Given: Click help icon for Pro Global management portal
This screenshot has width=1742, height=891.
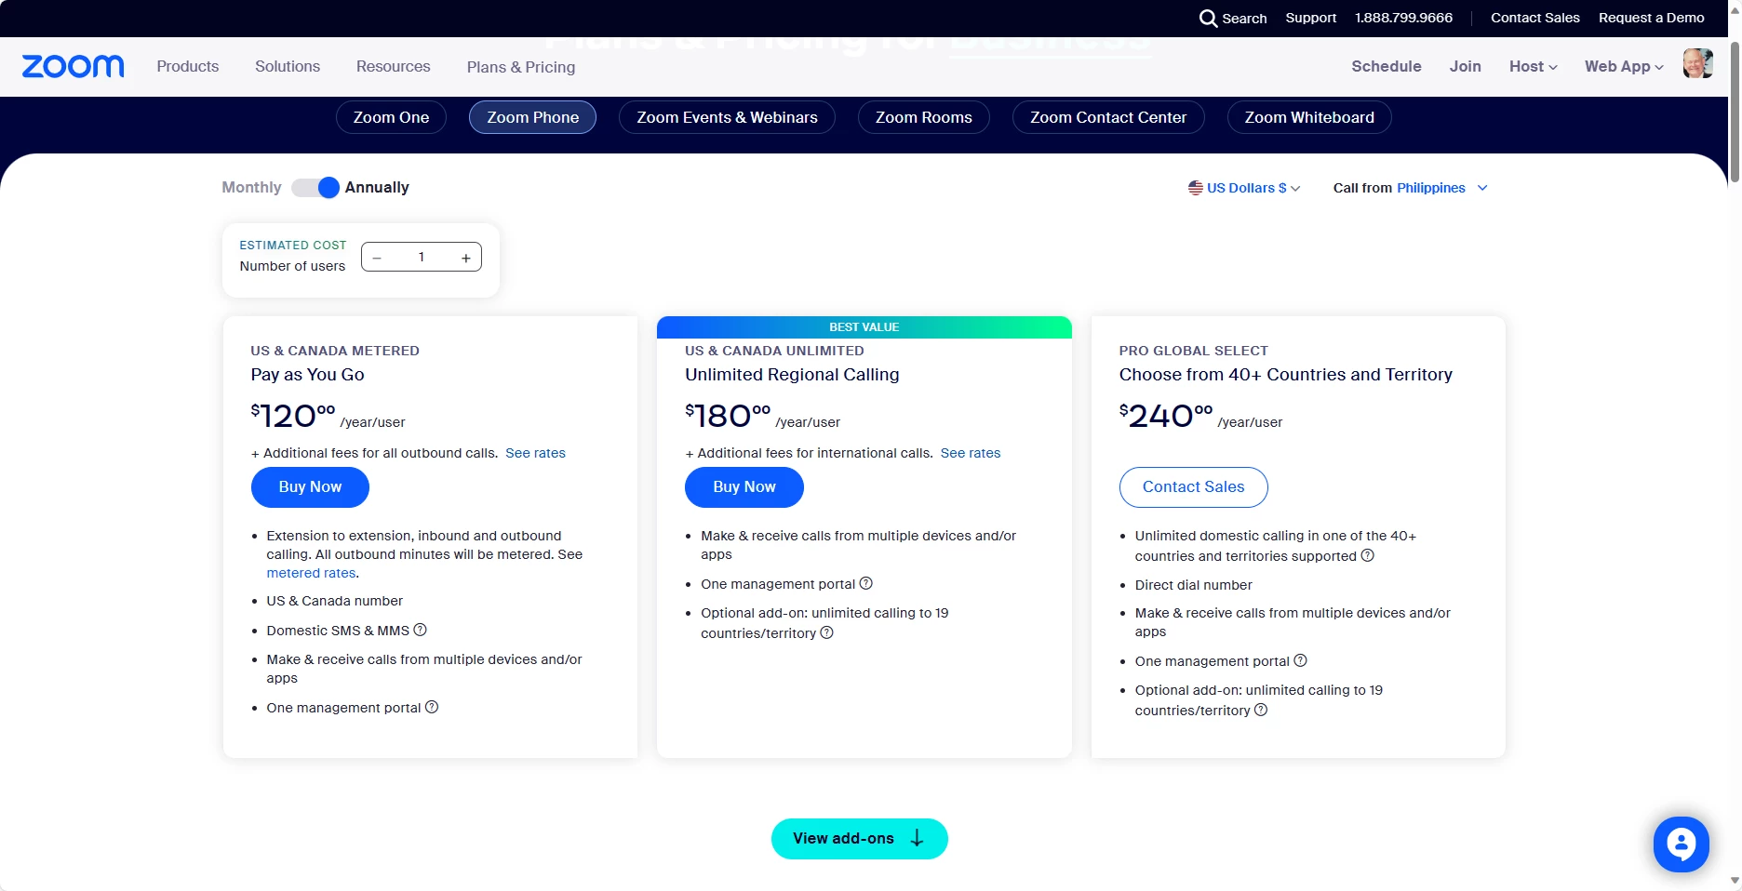Looking at the screenshot, I should point(1301,660).
